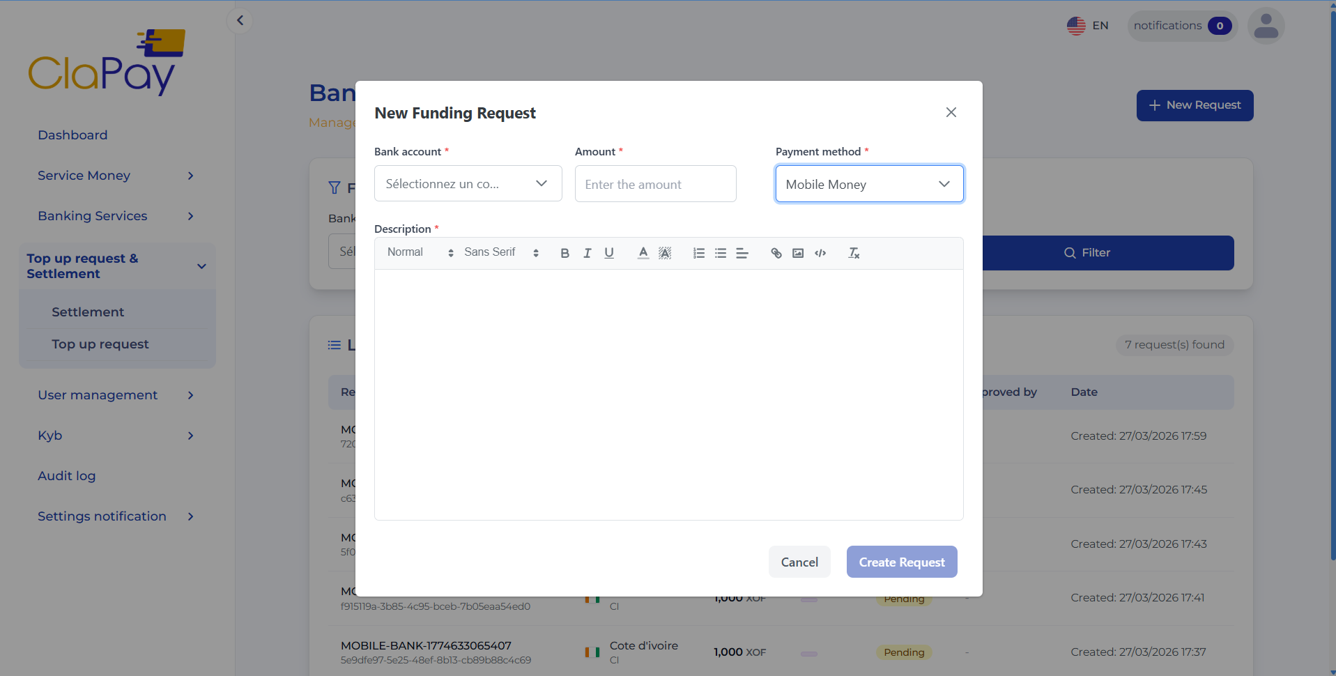Open the Payment method dropdown

[869, 183]
